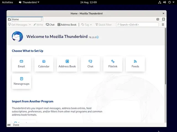Open the Tasks tab icon in the tab bar
Image resolution: width=177 pixels, height=132 pixels.
[x=163, y=19]
